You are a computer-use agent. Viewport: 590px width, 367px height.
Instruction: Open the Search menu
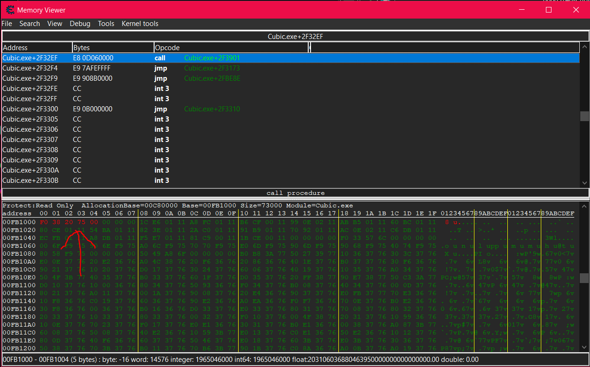pyautogui.click(x=30, y=24)
